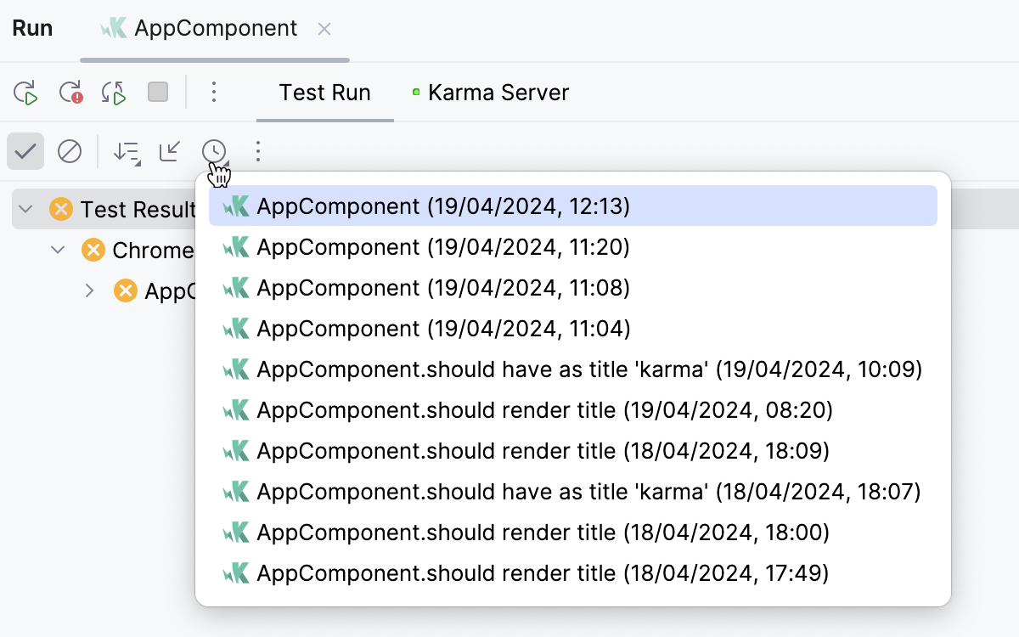
Task: Click the collapse all icon
Action: point(171,152)
